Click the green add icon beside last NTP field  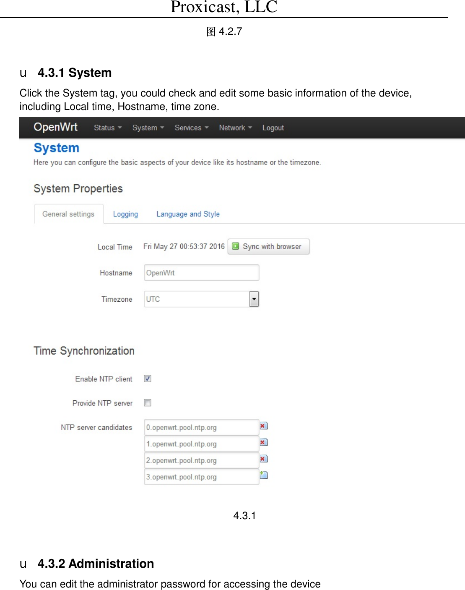[263, 475]
